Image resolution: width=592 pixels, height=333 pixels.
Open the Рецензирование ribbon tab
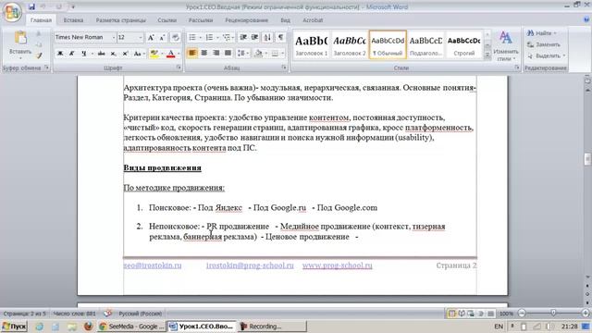coord(247,20)
